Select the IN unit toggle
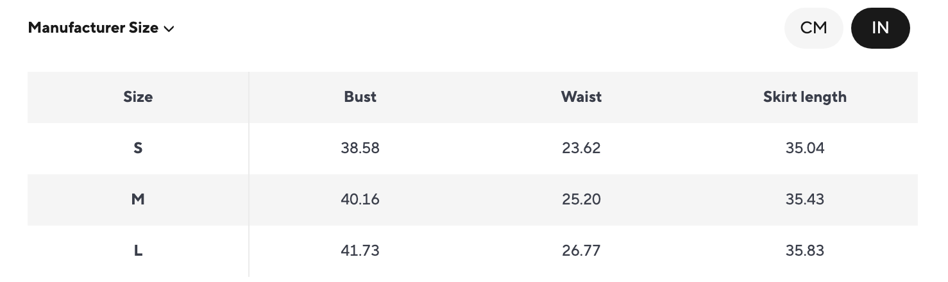The width and height of the screenshot is (948, 282). click(x=880, y=28)
